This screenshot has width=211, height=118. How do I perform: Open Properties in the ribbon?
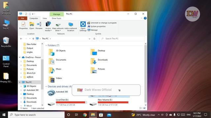23,26
